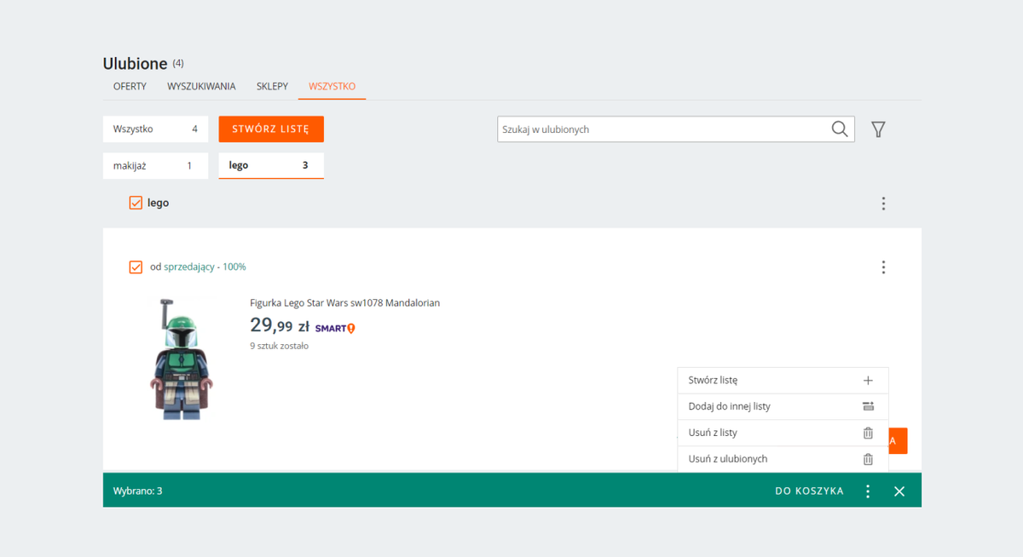Click the lego list name label
The image size is (1023, 557).
pyautogui.click(x=158, y=204)
